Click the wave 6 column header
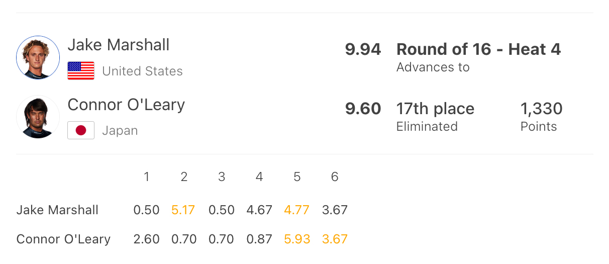 click(335, 177)
